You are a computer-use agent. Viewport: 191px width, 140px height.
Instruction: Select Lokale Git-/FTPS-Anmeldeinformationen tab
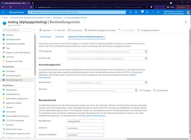point(86,37)
